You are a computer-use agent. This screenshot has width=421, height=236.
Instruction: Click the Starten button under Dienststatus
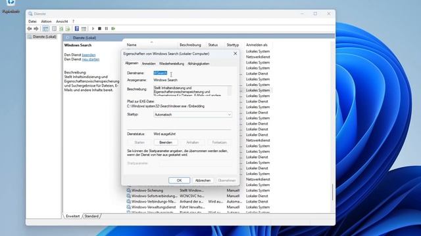139,142
